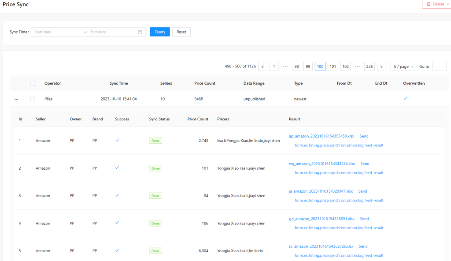451x261 pixels.
Task: Click the ellipsis before page 226
Action: pyautogui.click(x=358, y=67)
